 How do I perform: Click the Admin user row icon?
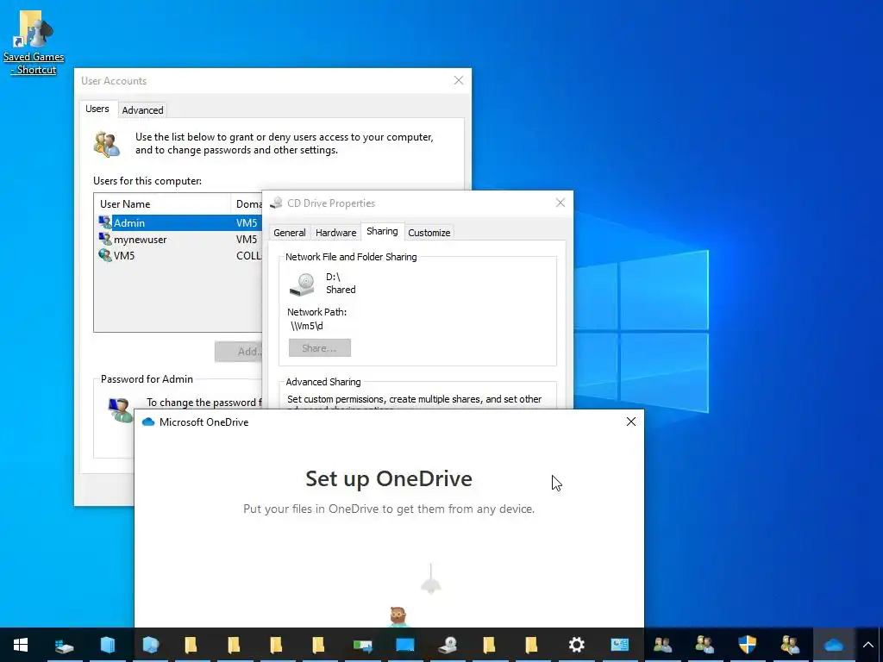coord(105,222)
